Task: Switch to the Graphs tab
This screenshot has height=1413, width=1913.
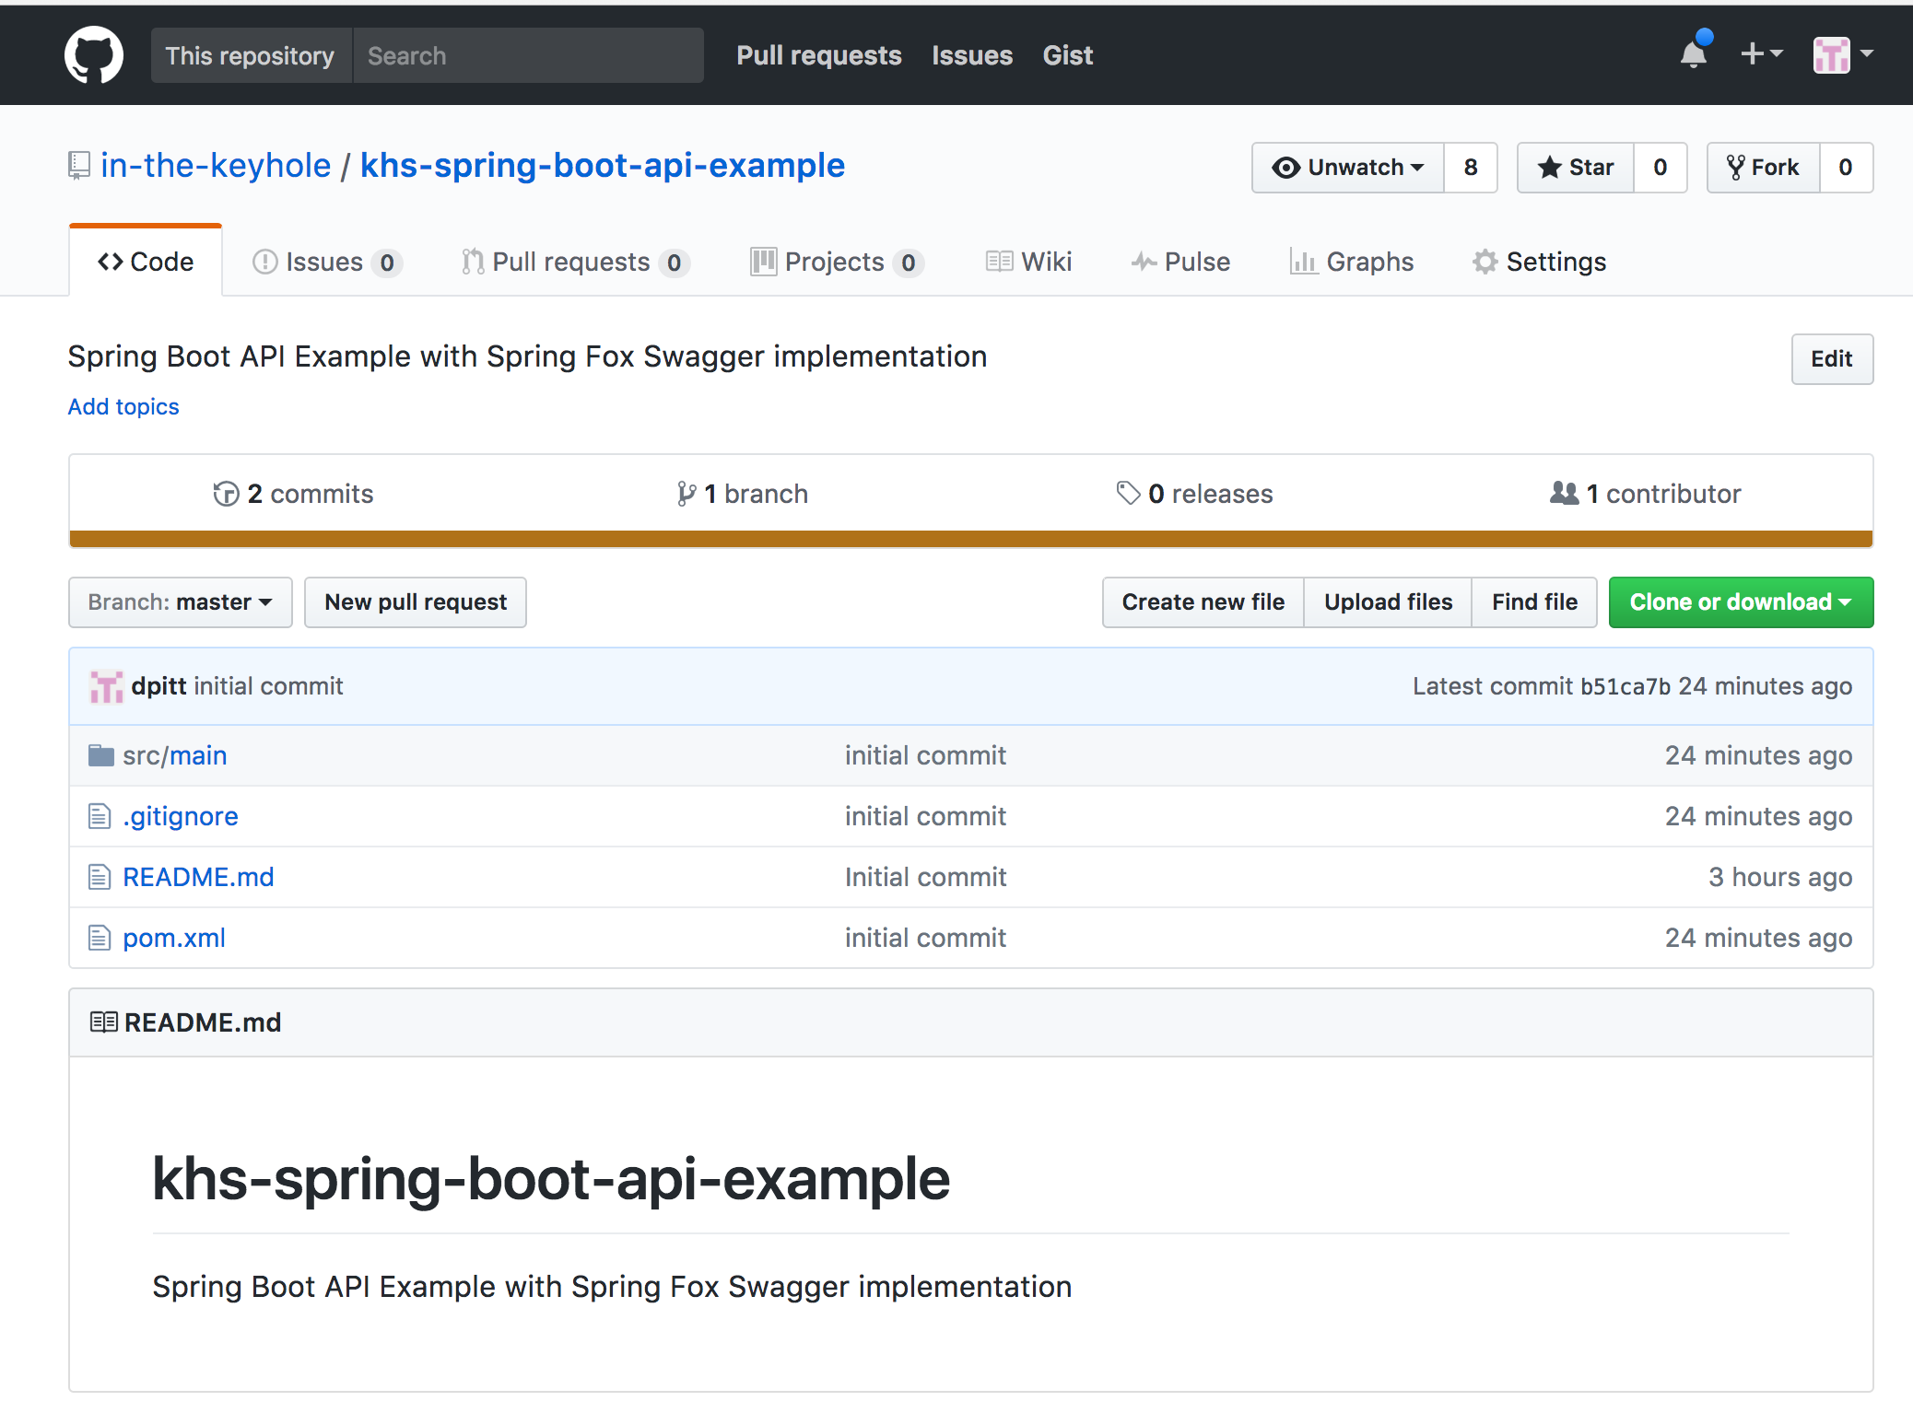Action: coord(1352,263)
